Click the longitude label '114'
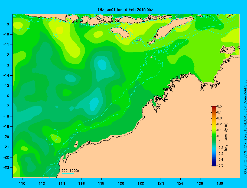Screen dimensions: 247x188 coord(62,183)
